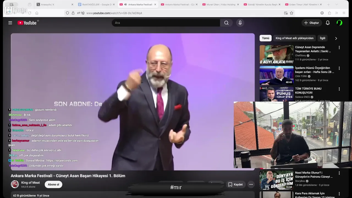The image size is (352, 198).
Task: Save video with Kaydet button
Action: coord(236,185)
